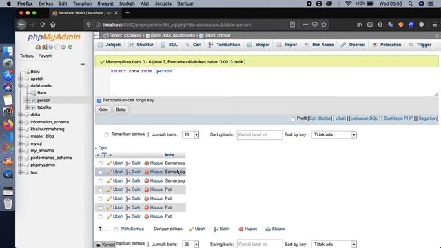
Task: Click Edit dikotak link
Action: pos(320,118)
